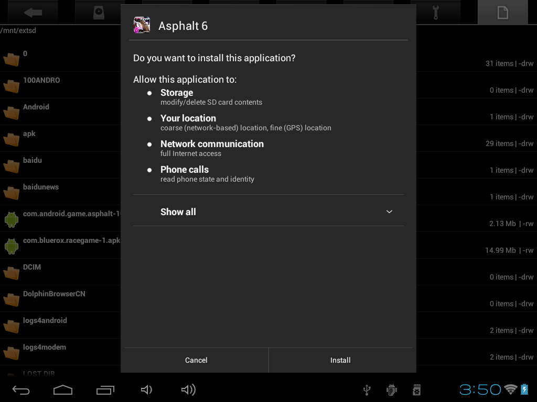Open the logs4android folder icon
Screen dimensions: 537x402
12,326
